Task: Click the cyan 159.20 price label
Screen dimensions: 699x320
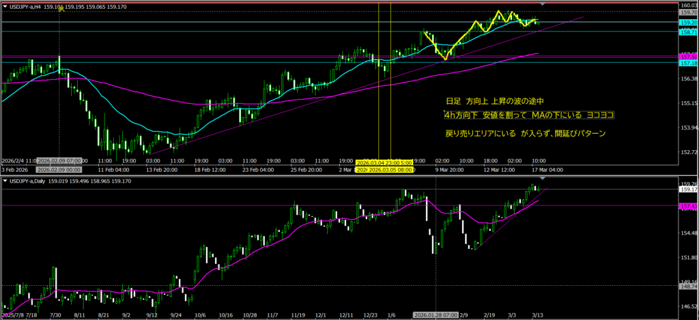Action: click(688, 22)
